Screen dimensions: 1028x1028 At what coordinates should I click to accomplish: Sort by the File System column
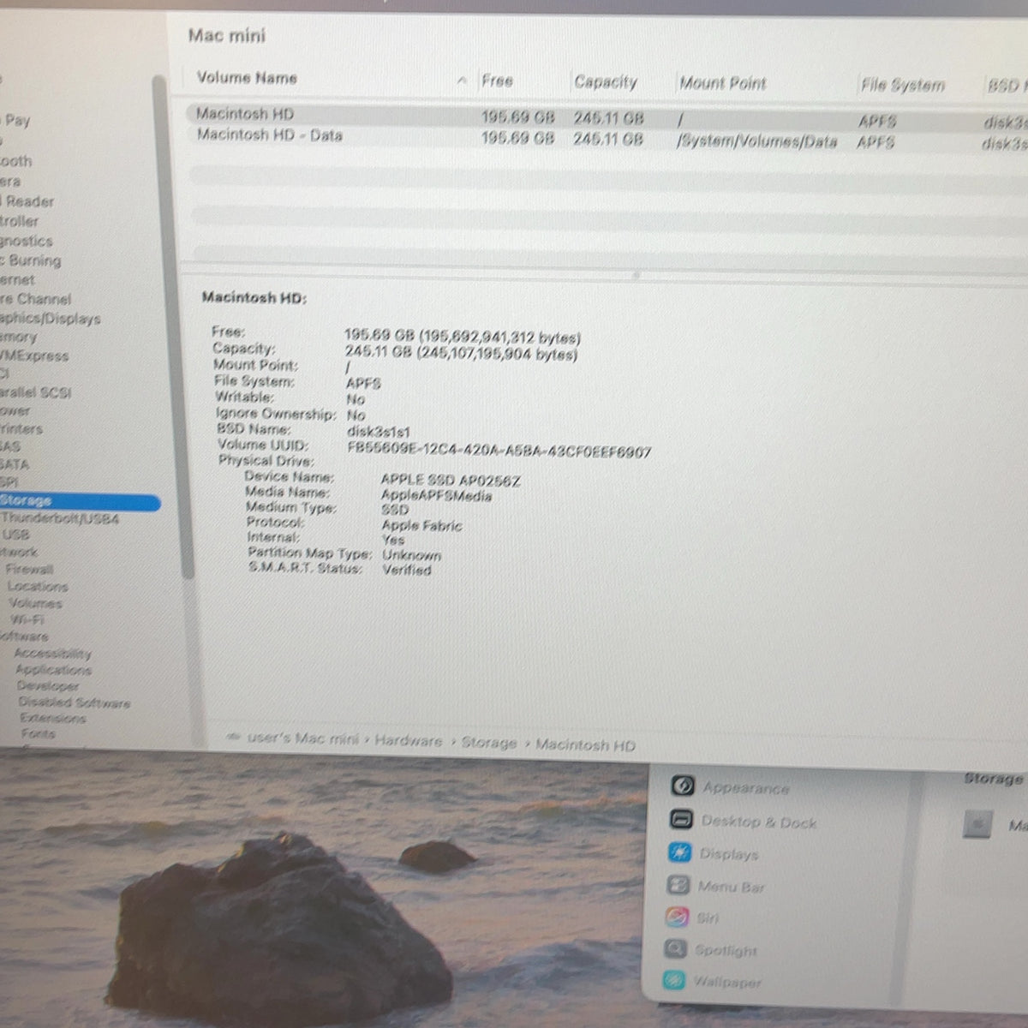click(903, 85)
